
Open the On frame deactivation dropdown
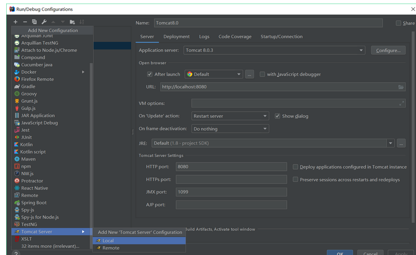point(230,128)
